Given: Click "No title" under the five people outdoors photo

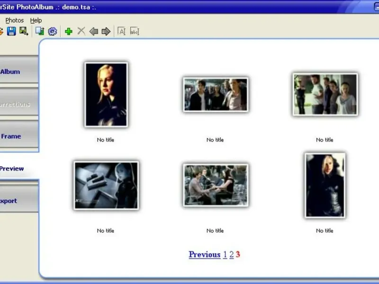Looking at the screenshot, I should [x=325, y=140].
